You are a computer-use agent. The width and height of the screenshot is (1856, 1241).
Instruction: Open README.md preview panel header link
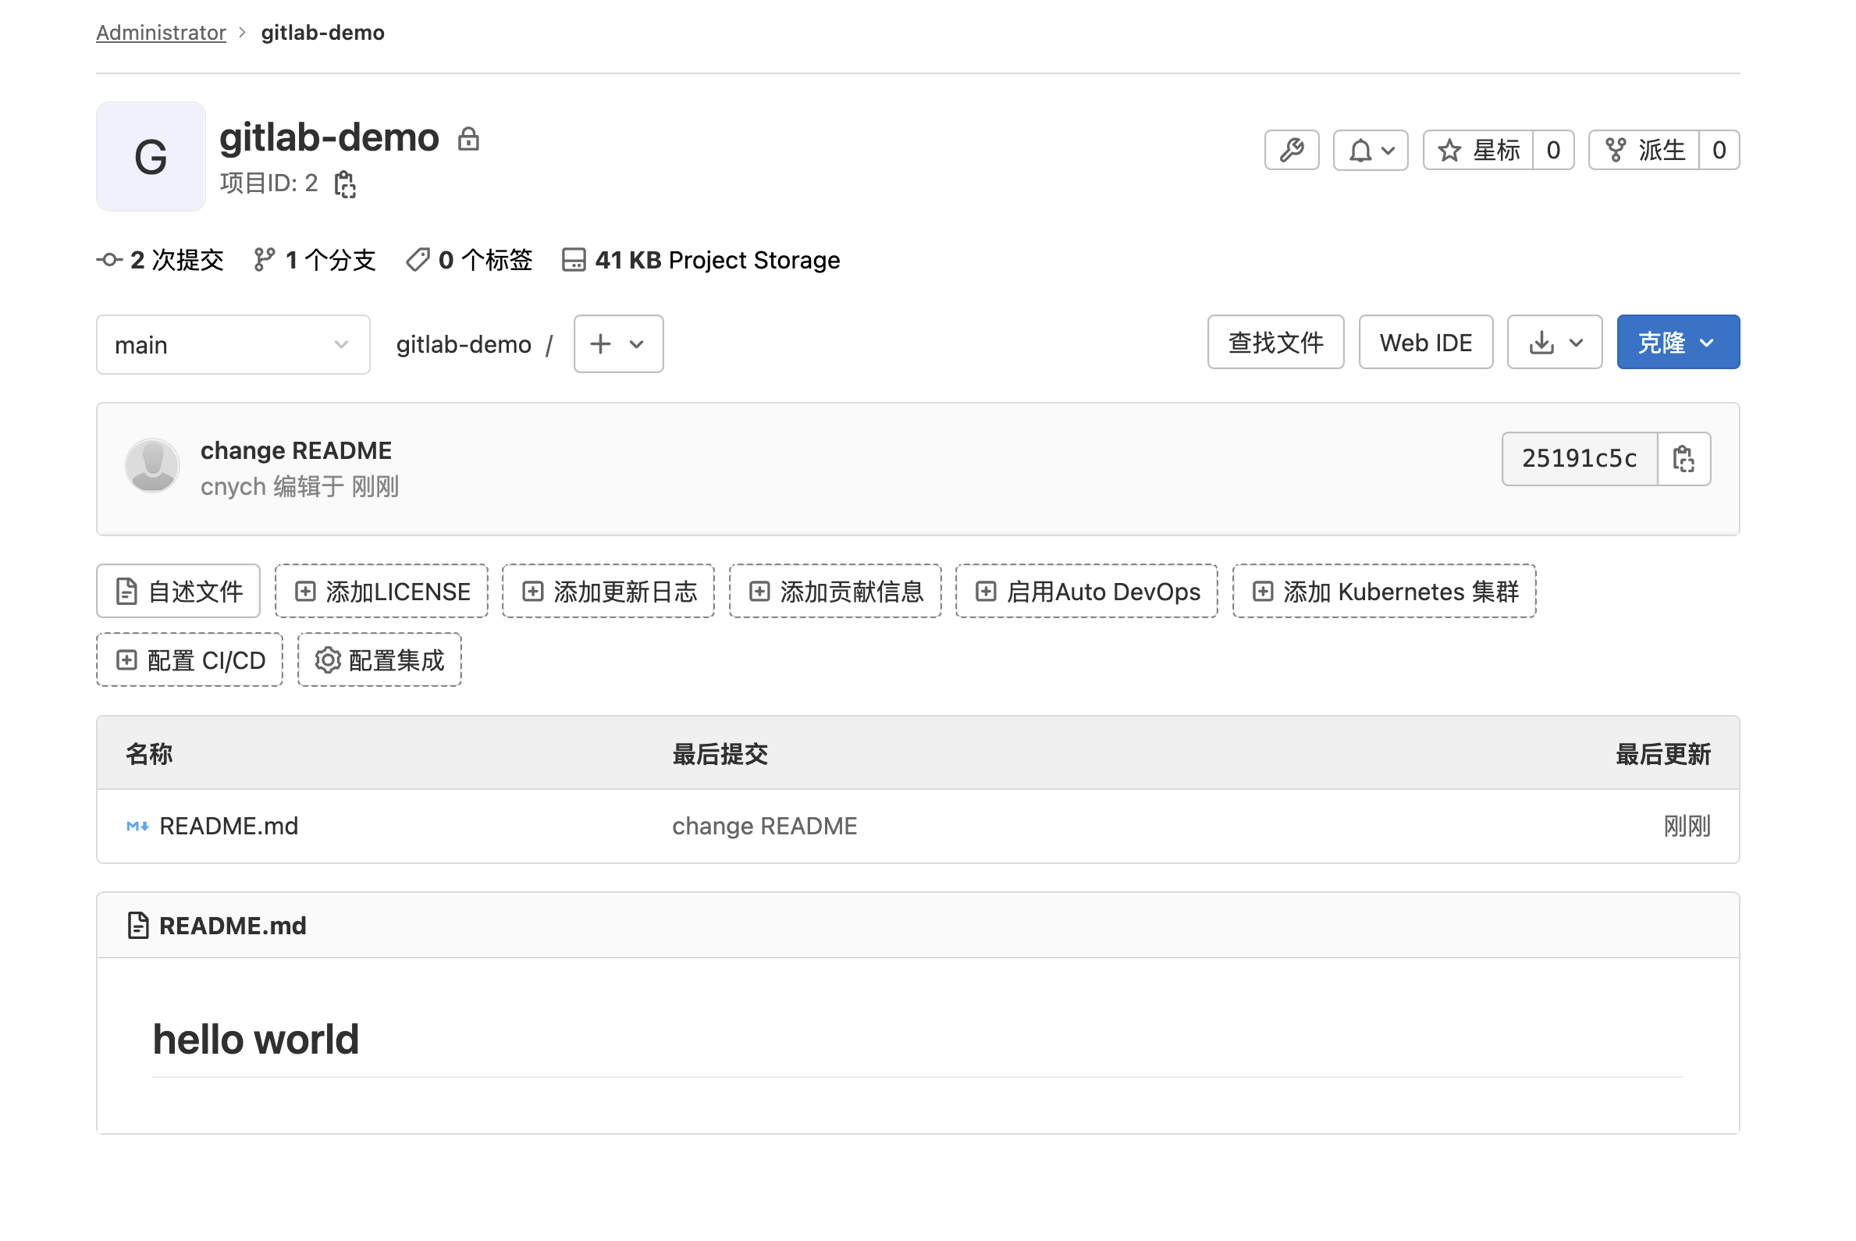tap(232, 925)
